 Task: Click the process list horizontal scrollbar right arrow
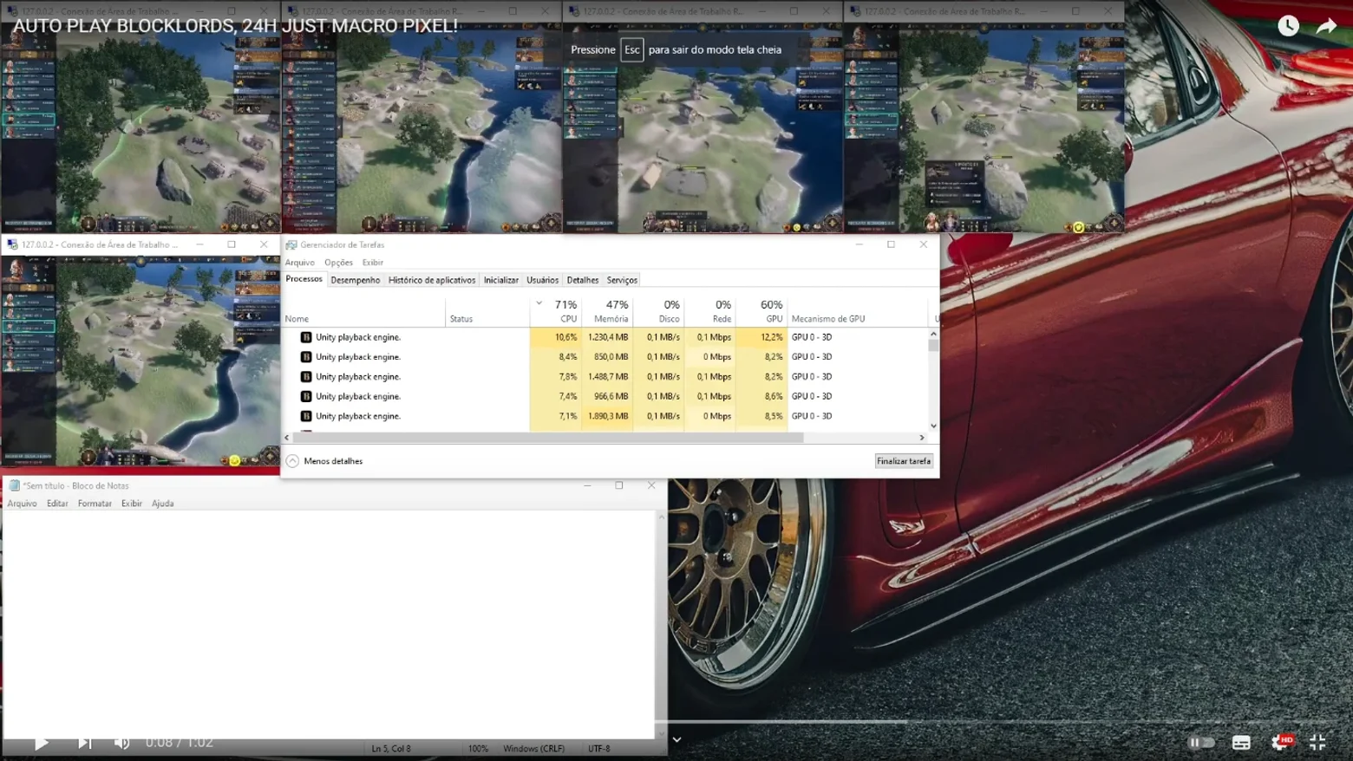tap(922, 438)
